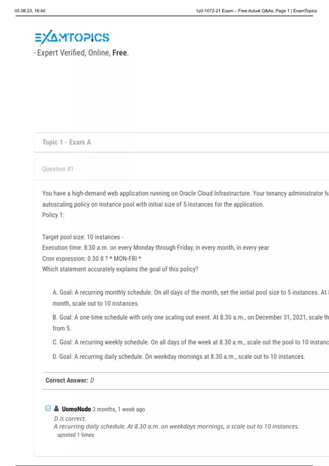Image resolution: width=329 pixels, height=466 pixels.
Task: Click the Cron expression line in question
Action: point(92,258)
